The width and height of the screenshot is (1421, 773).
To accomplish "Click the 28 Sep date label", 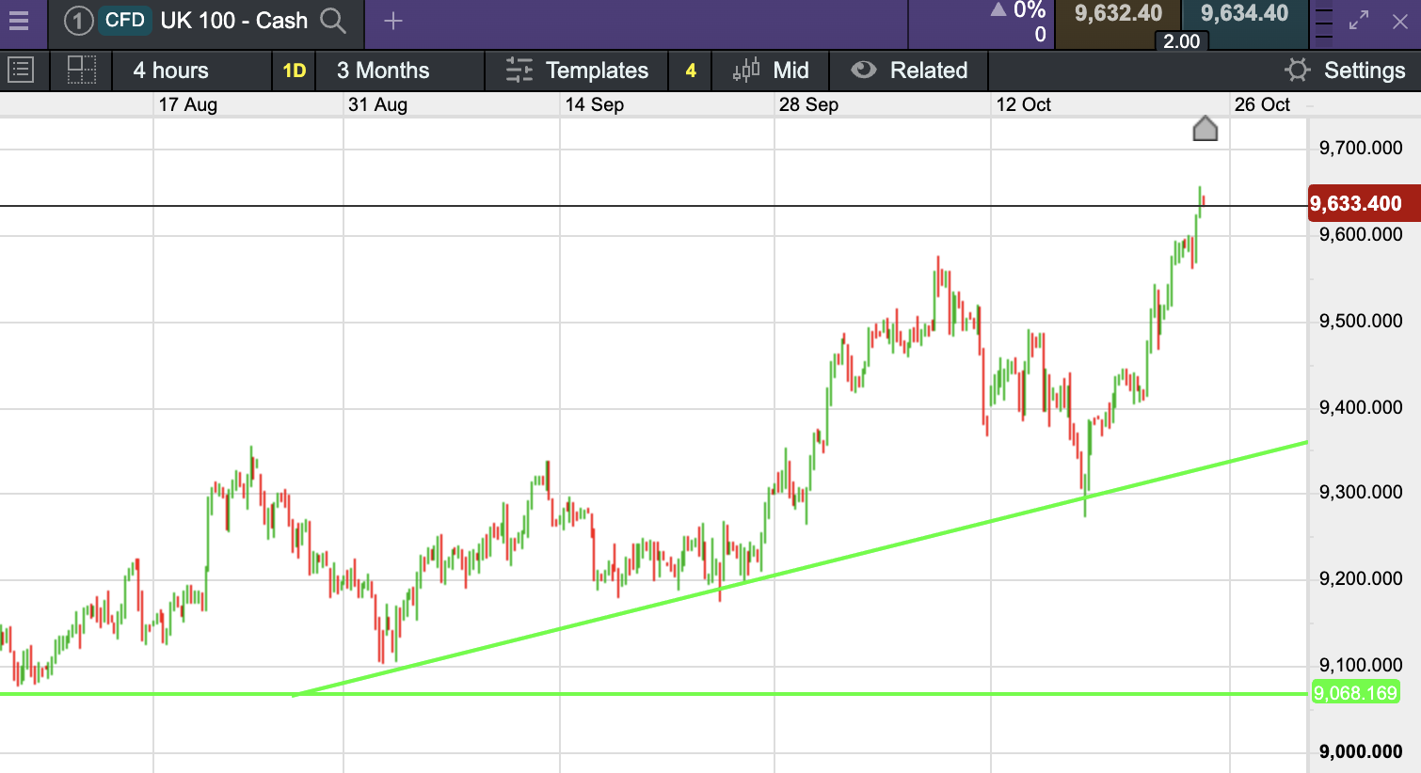I will click(x=808, y=104).
